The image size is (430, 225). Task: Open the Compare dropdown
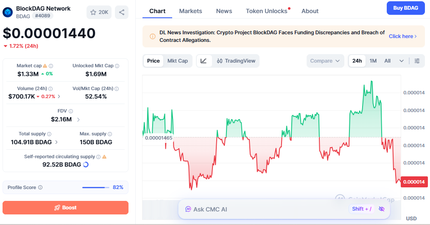325,61
